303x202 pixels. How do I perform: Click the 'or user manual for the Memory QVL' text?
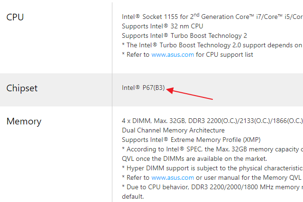249,177
